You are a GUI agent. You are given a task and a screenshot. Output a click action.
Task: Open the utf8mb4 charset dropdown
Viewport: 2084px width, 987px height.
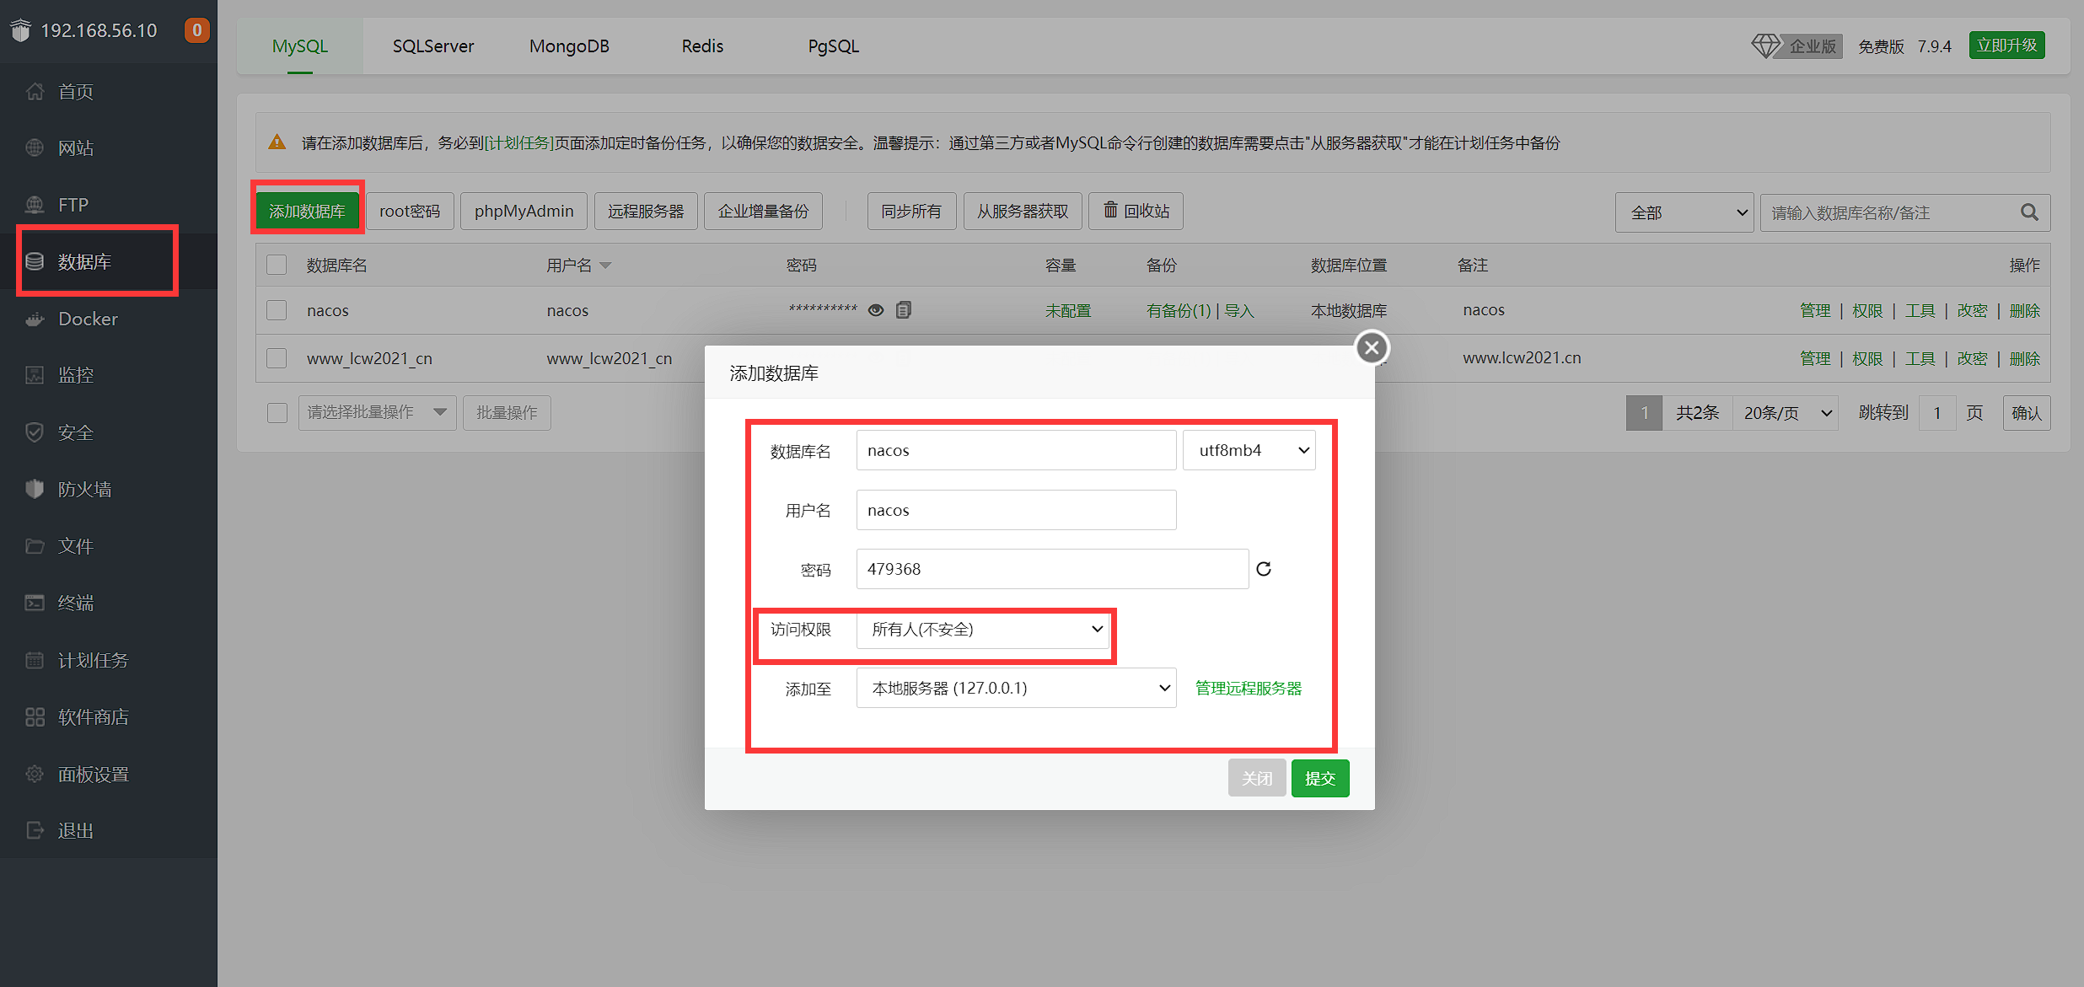point(1249,450)
